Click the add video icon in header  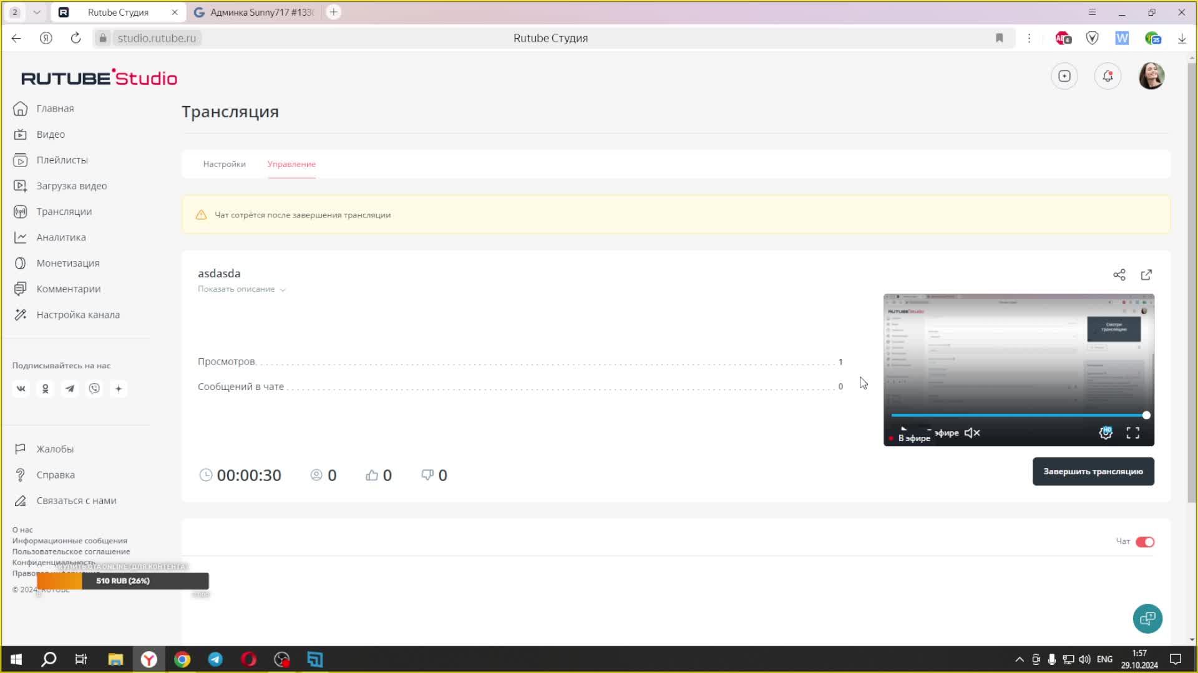click(1064, 76)
